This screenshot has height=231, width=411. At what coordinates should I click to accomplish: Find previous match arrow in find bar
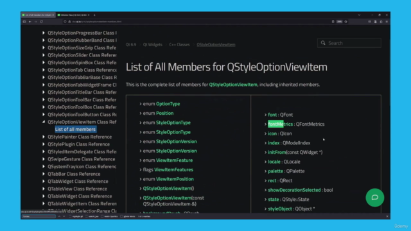click(59, 217)
